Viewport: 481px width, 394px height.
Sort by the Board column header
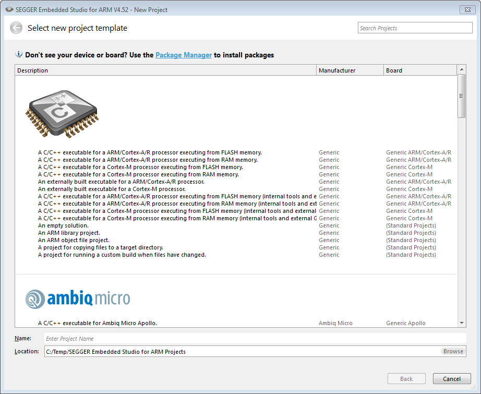pos(420,70)
